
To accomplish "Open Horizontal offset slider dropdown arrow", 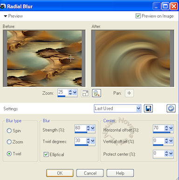I will pyautogui.click(x=171, y=128).
